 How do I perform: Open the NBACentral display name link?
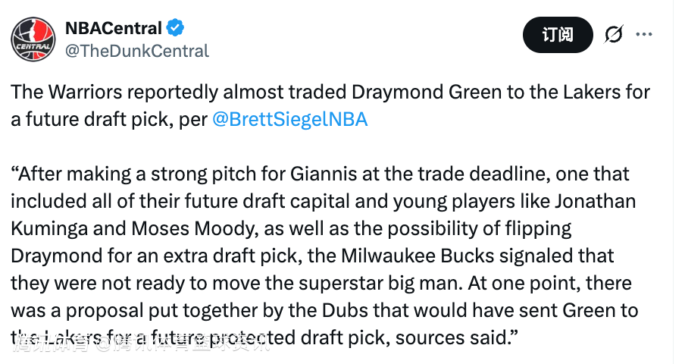(114, 29)
